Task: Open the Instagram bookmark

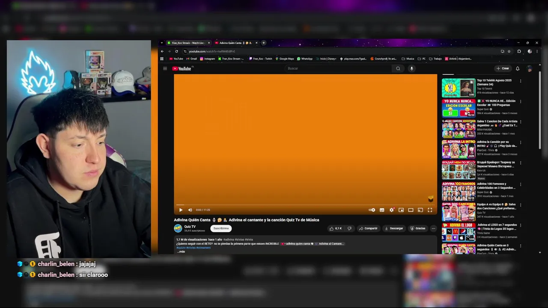Action: click(x=207, y=59)
